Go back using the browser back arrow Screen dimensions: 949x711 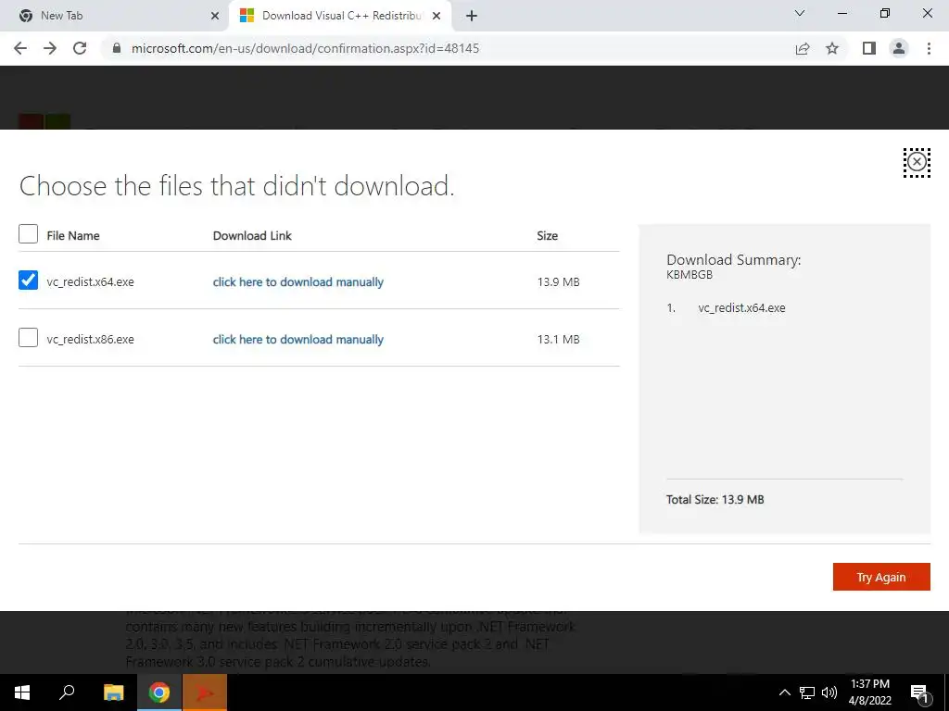[x=20, y=48]
